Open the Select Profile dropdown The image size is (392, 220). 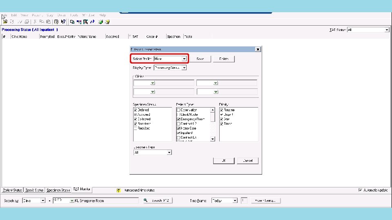pos(184,59)
